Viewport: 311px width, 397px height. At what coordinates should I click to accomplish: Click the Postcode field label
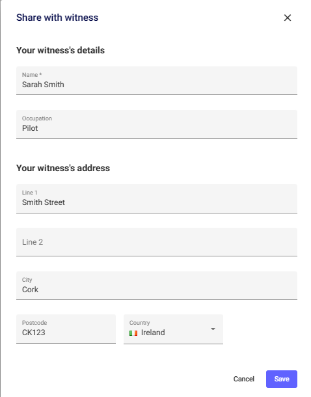pyautogui.click(x=34, y=323)
